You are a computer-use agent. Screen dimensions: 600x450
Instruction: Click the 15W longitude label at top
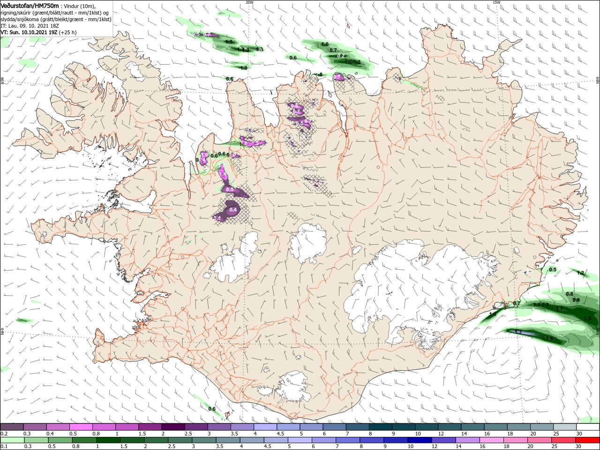[x=496, y=2]
